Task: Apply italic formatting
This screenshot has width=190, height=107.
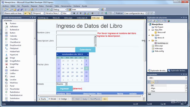Action: 77,13
